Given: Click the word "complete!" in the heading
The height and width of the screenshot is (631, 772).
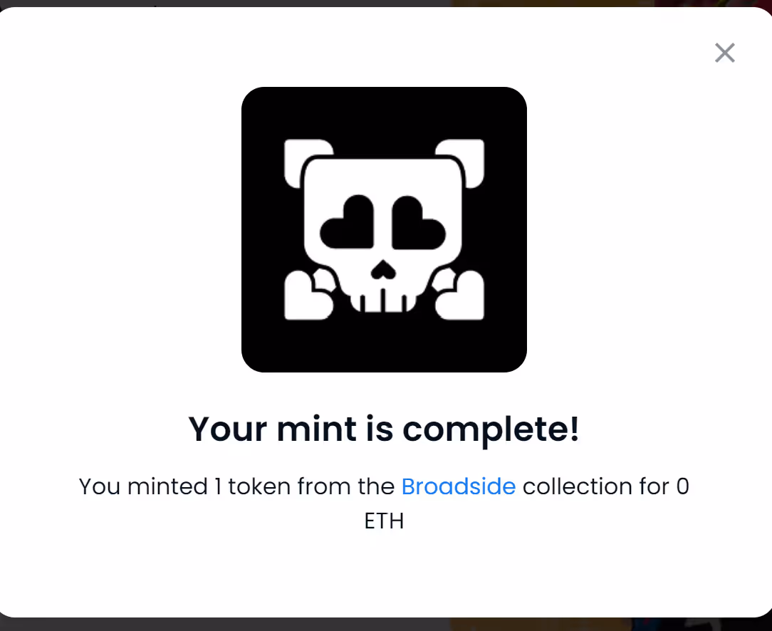Looking at the screenshot, I should (x=491, y=429).
